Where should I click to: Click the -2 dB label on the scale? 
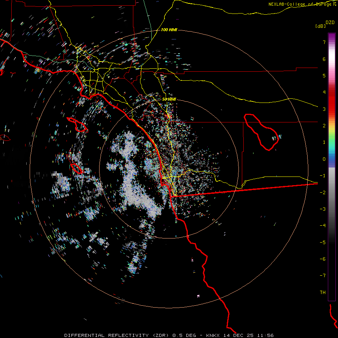pyautogui.click(x=323, y=192)
